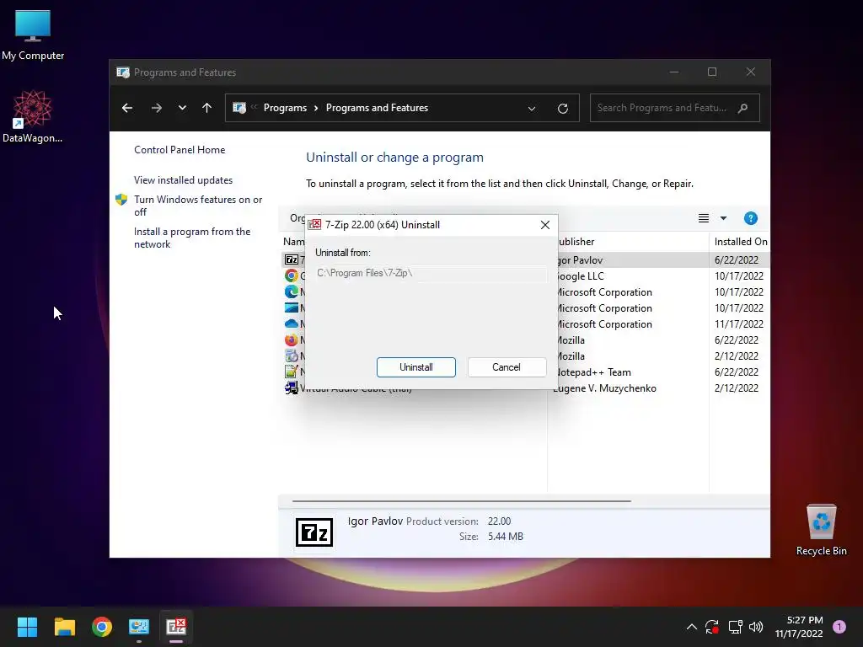Click the 11/17/2022 installed date cell
The height and width of the screenshot is (647, 863).
[738, 324]
